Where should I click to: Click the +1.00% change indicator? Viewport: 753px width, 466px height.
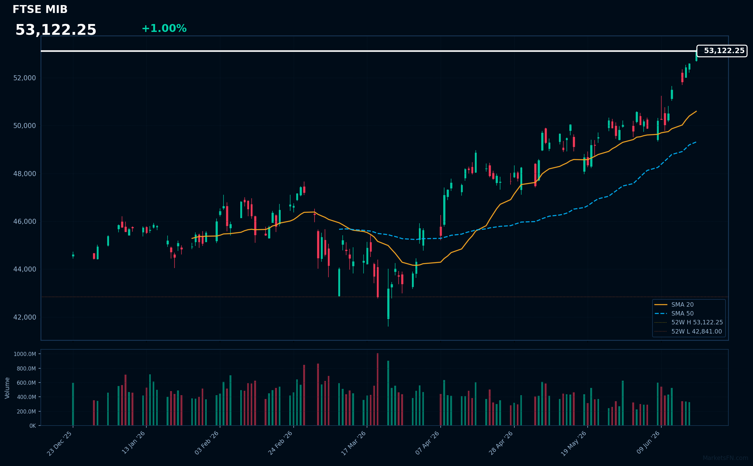(x=164, y=28)
